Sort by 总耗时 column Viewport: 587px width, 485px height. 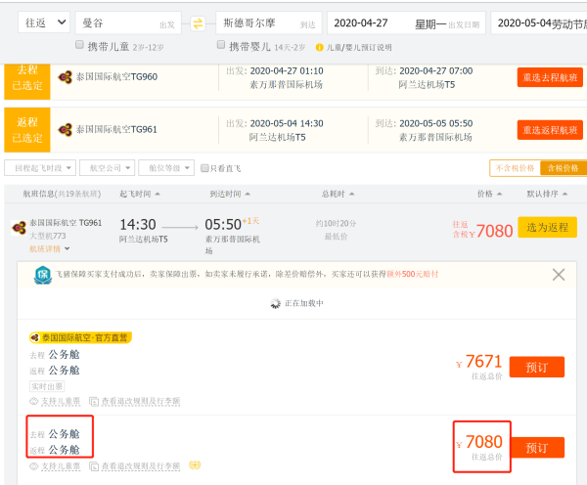338,194
